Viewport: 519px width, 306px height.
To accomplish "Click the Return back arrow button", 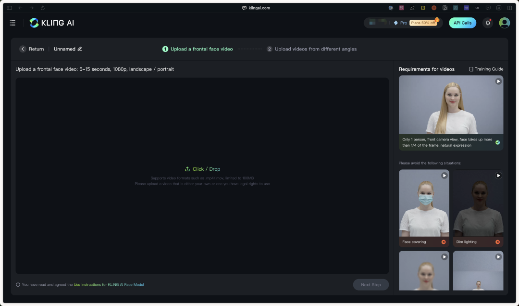I will pyautogui.click(x=23, y=49).
